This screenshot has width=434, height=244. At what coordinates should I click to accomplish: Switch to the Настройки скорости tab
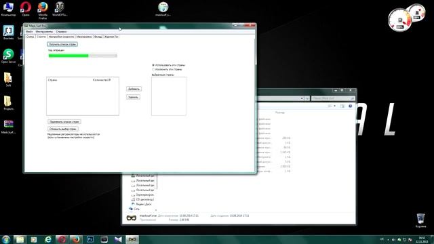point(61,37)
